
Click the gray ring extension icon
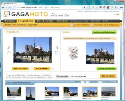112,7
